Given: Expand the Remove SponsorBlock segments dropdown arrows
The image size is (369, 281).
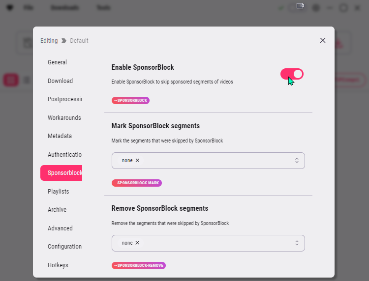Looking at the screenshot, I should 297,243.
